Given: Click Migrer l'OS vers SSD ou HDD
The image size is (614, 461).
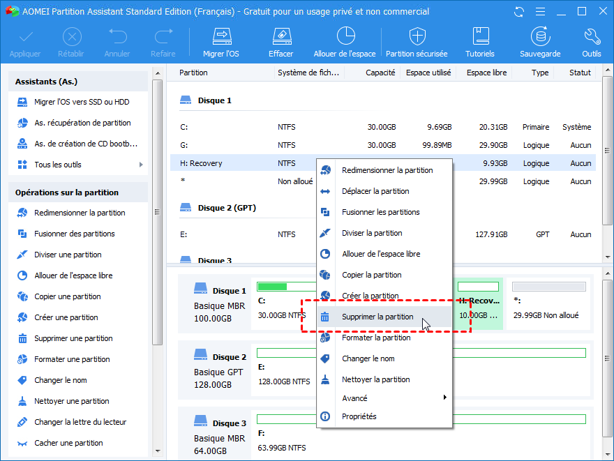Looking at the screenshot, I should point(81,102).
